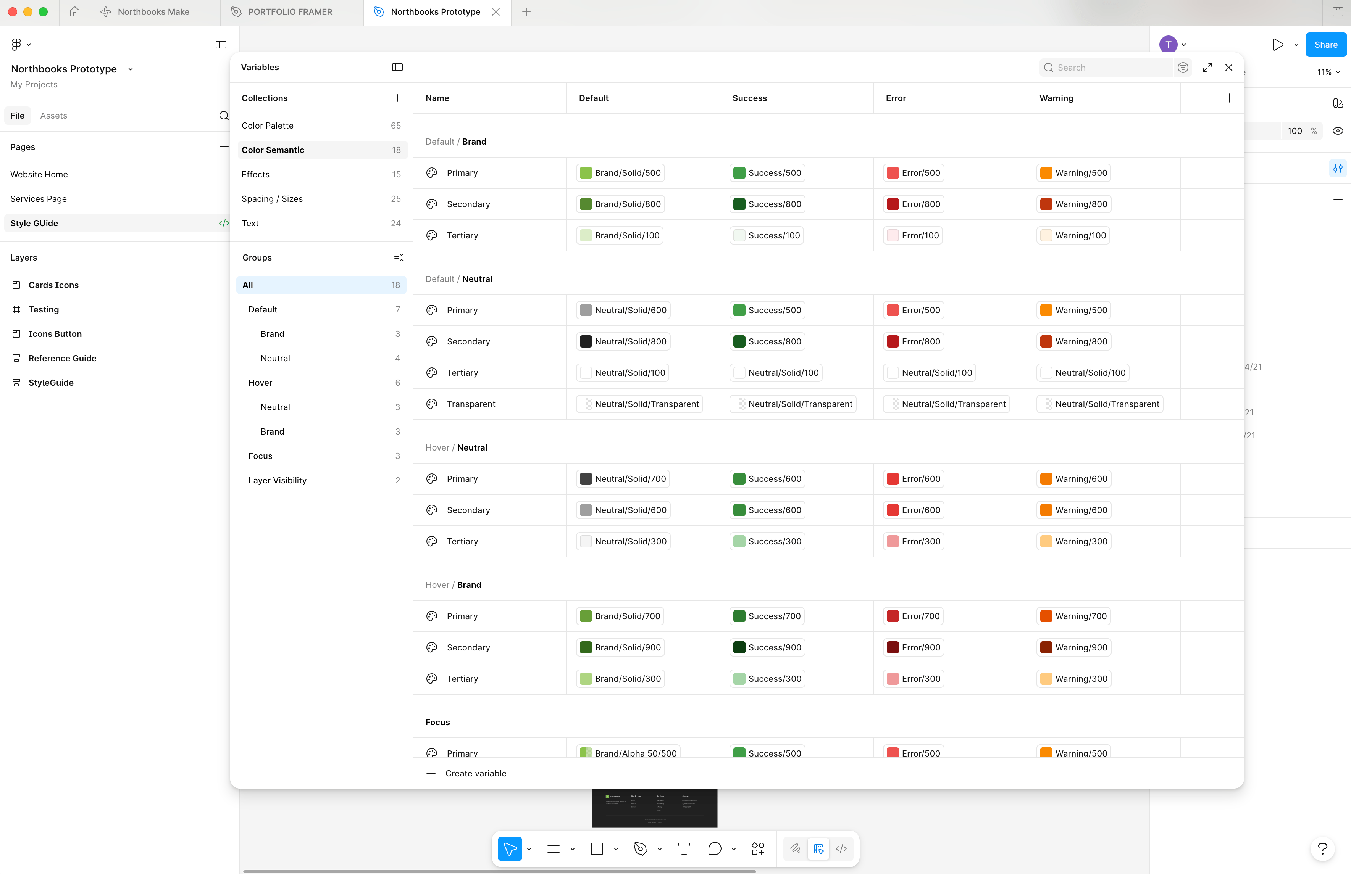Toggle the variables sidebar visibility

coord(397,67)
